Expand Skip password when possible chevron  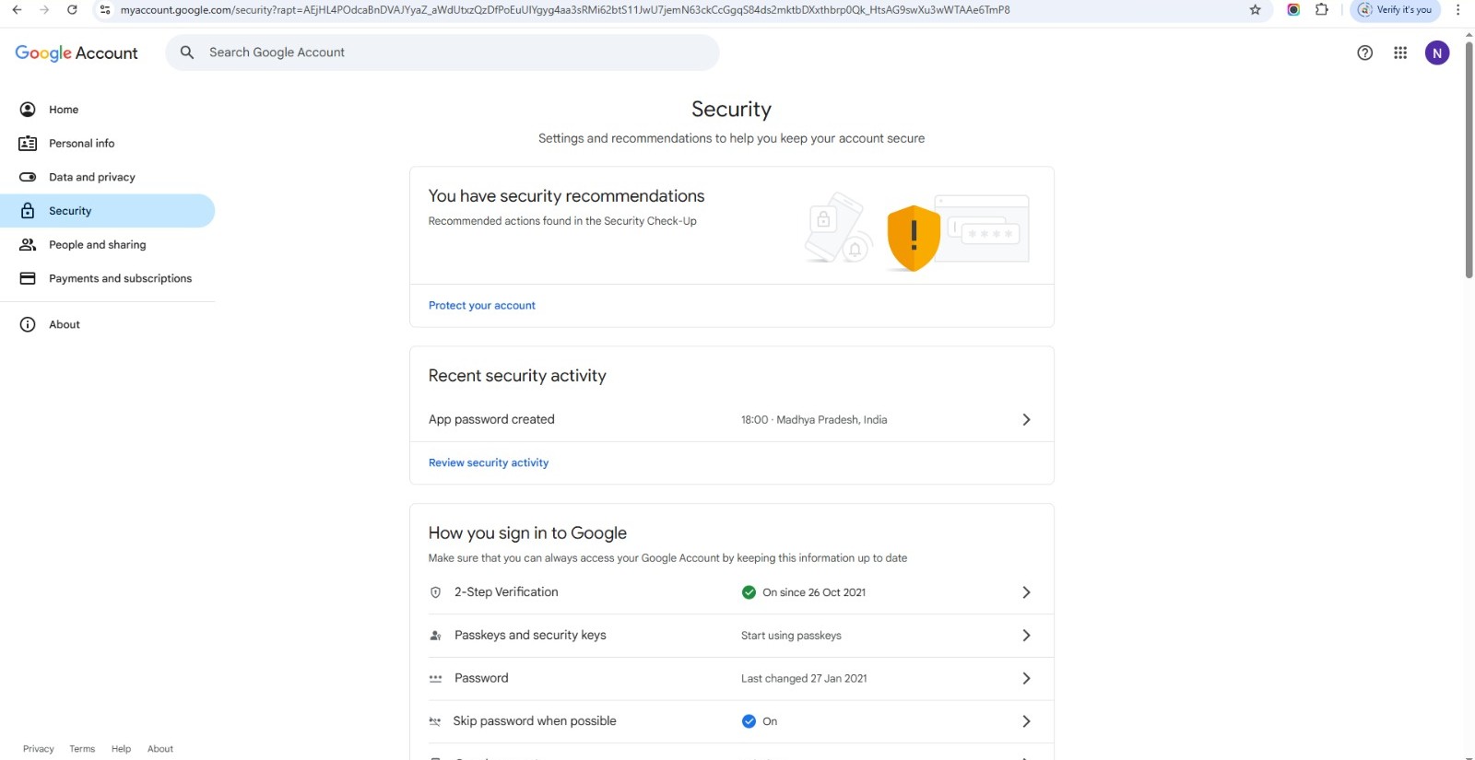(1026, 721)
